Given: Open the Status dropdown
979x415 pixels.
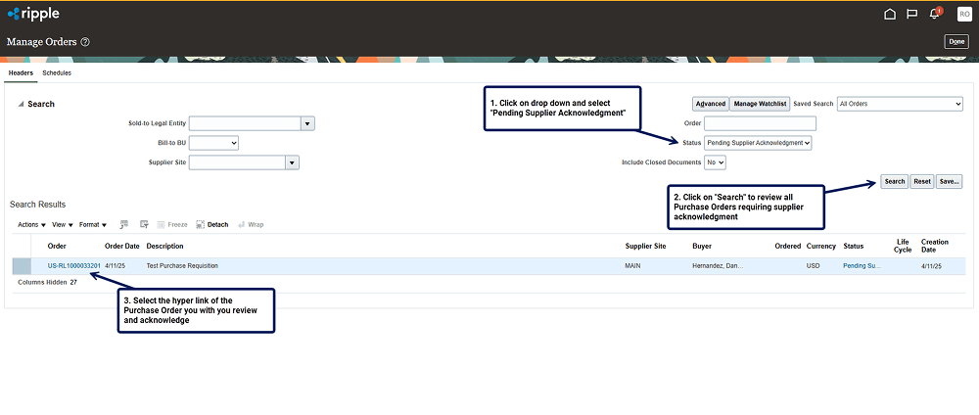Looking at the screenshot, I should coord(759,143).
